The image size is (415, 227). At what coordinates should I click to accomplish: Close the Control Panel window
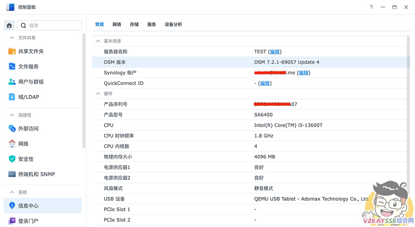tap(406, 7)
